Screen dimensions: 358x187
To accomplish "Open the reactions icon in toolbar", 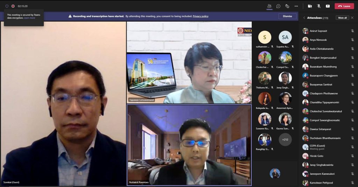I will coord(287,6).
